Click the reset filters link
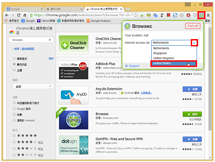The image size is (215, 162). pyautogui.click(x=28, y=49)
